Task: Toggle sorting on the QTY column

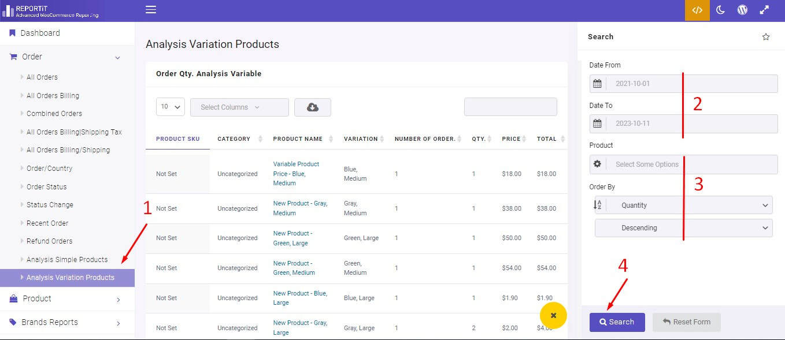Action: tap(488, 139)
